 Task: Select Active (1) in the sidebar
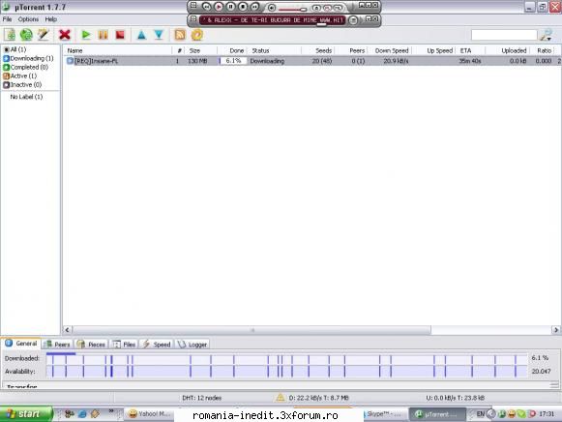click(x=20, y=76)
